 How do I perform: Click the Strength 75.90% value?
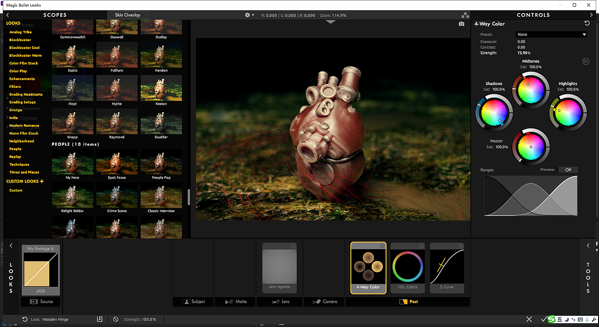[x=524, y=53]
